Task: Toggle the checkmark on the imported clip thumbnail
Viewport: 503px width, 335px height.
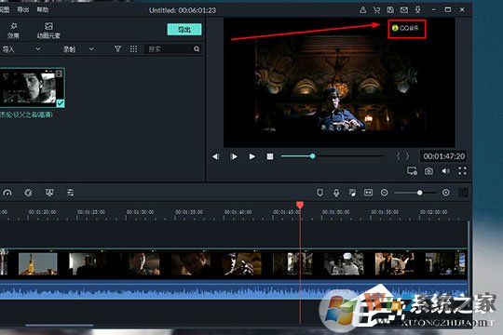Action: click(x=61, y=103)
